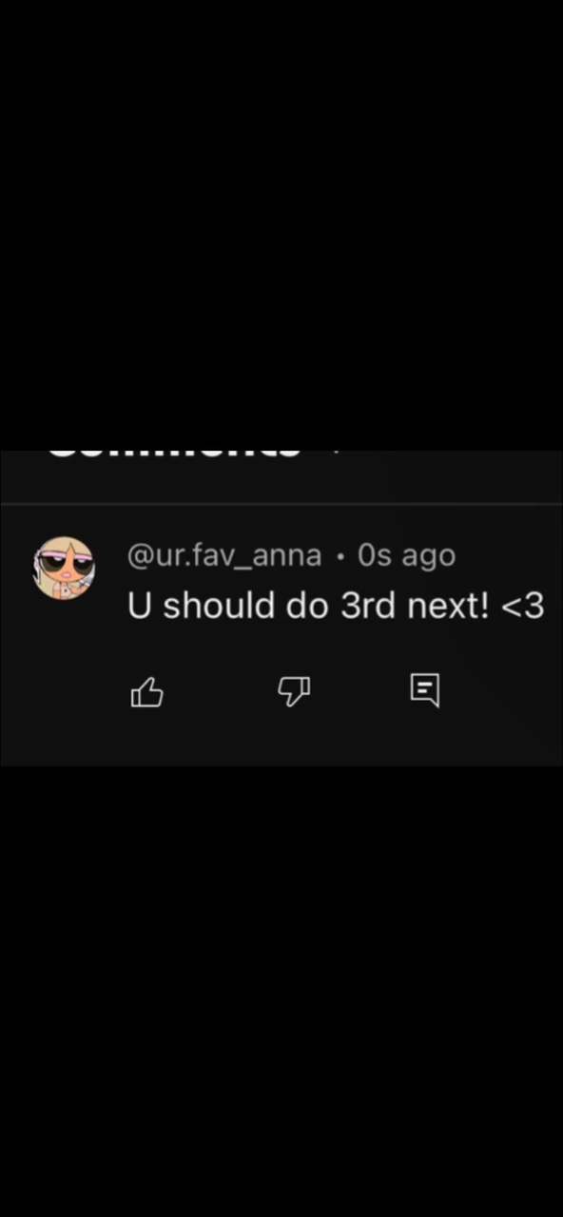Give a thumbs down to "U should do 3rd next!"
The image size is (563, 1217).
click(x=293, y=691)
